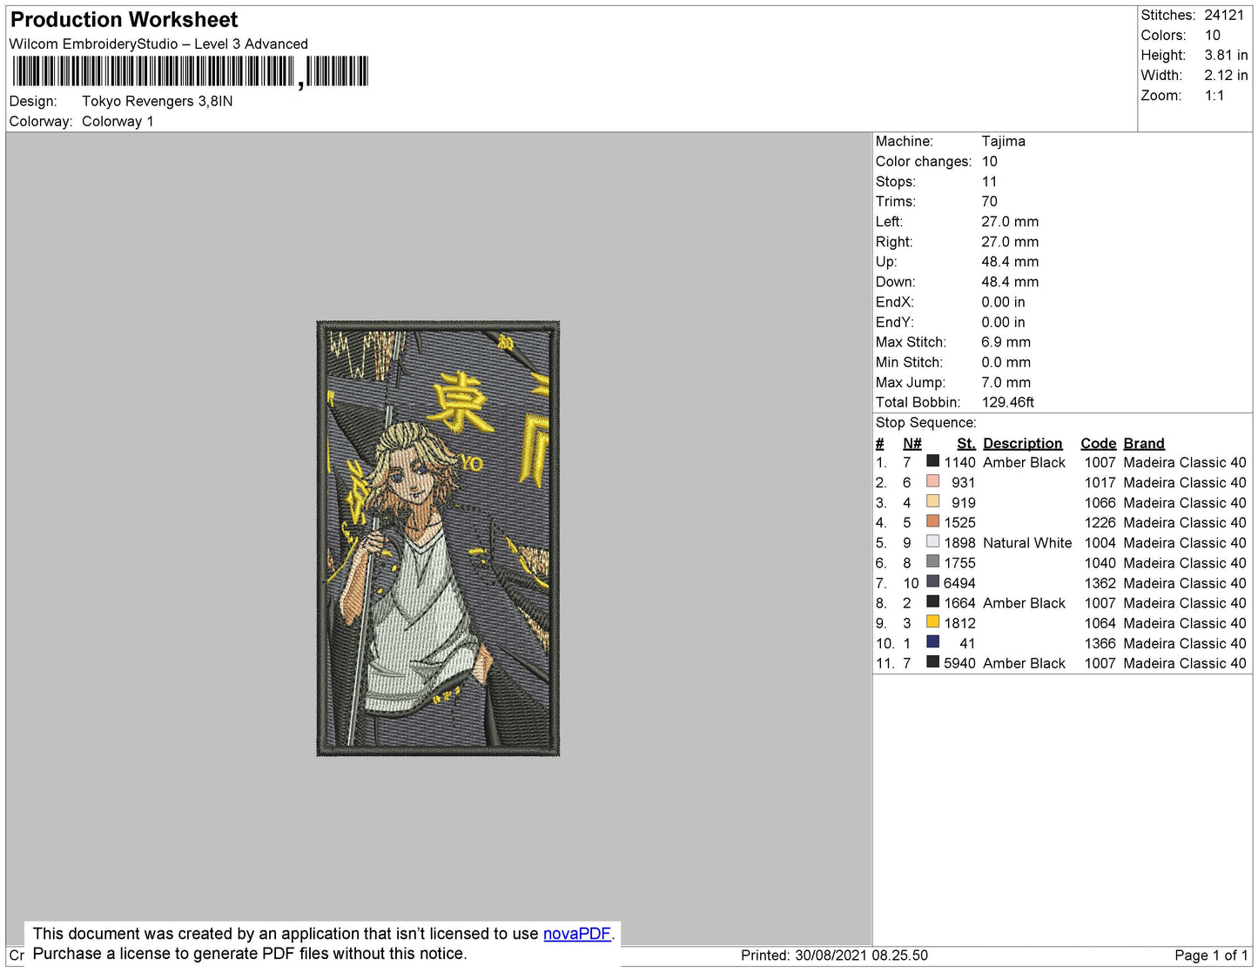1258x972 pixels.
Task: Select black swatch for stop 11
Action: pos(932,661)
